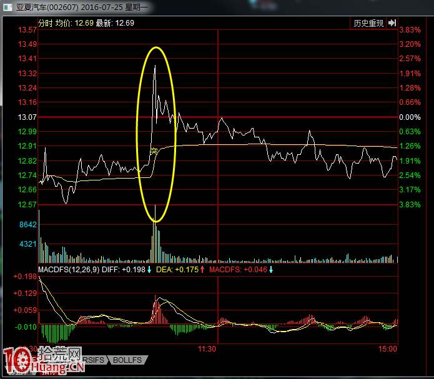Switch to the RSIFS indicator tab
The width and height of the screenshot is (434, 379).
pyautogui.click(x=94, y=360)
